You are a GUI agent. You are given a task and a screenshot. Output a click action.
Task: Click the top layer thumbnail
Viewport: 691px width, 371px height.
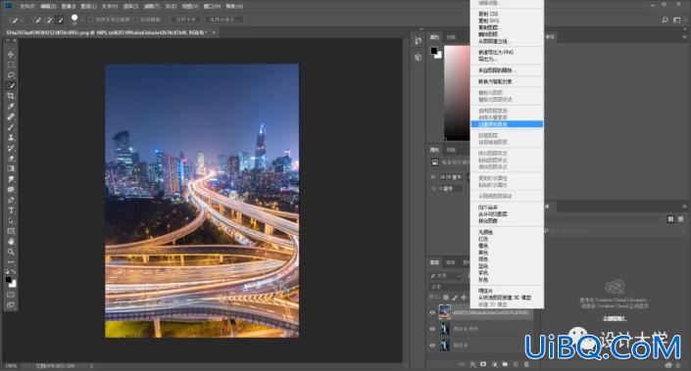click(445, 312)
